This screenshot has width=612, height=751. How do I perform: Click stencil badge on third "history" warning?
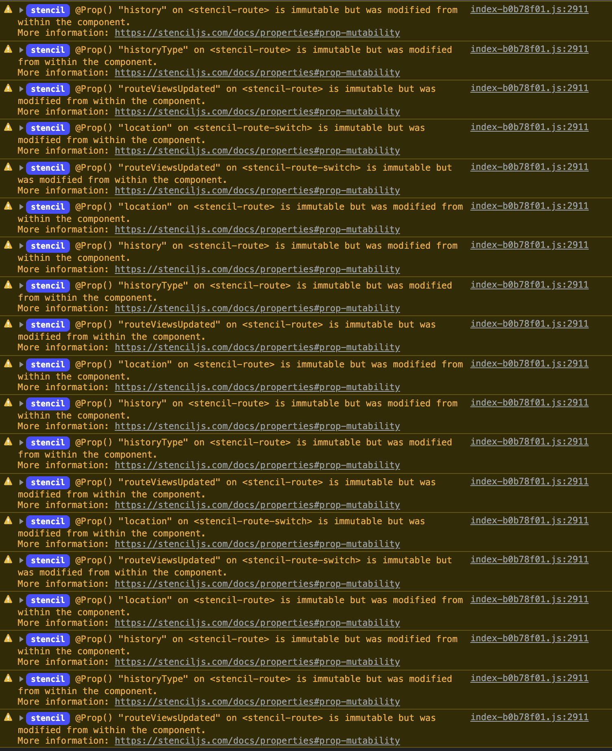coord(48,404)
